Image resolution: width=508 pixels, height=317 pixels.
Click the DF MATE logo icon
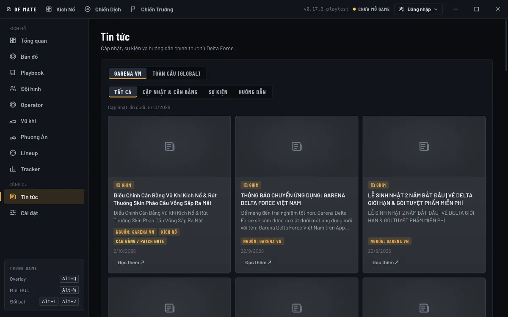tap(9, 9)
